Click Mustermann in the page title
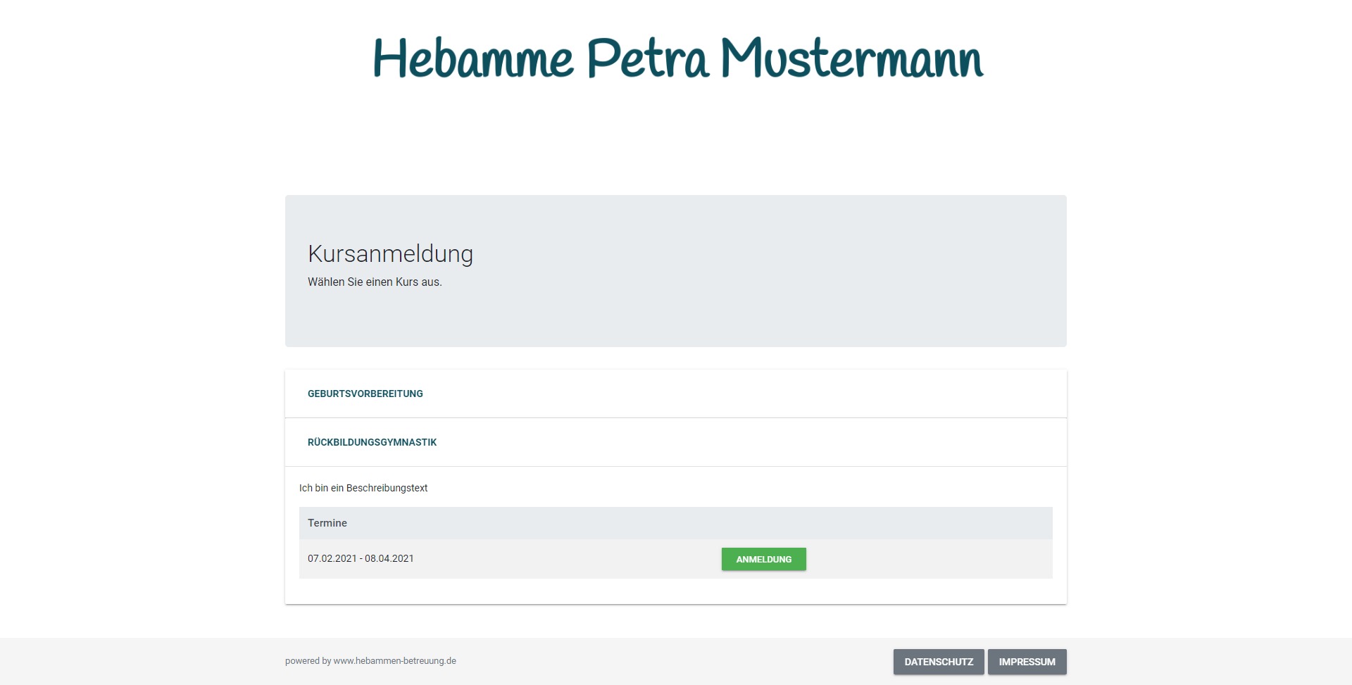Viewport: 1352px width, 685px height. (x=851, y=58)
